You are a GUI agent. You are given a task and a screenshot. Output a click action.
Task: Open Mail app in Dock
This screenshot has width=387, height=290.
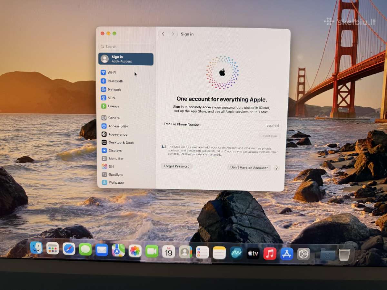coord(102,250)
